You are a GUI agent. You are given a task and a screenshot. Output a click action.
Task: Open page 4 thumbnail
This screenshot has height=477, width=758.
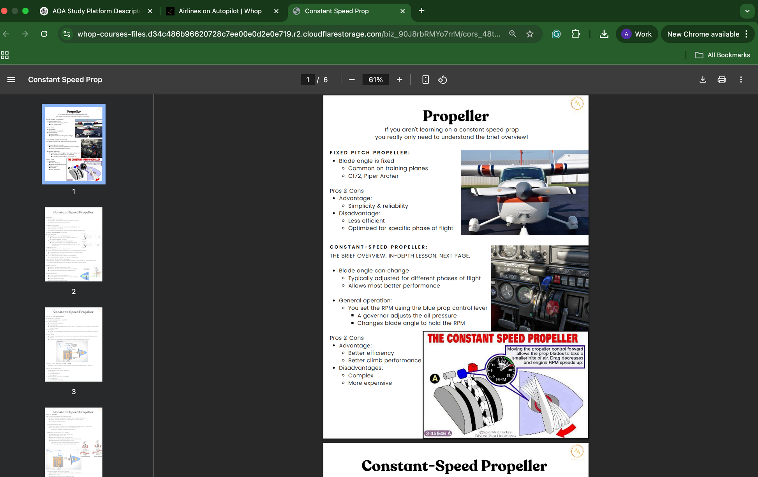pos(74,442)
